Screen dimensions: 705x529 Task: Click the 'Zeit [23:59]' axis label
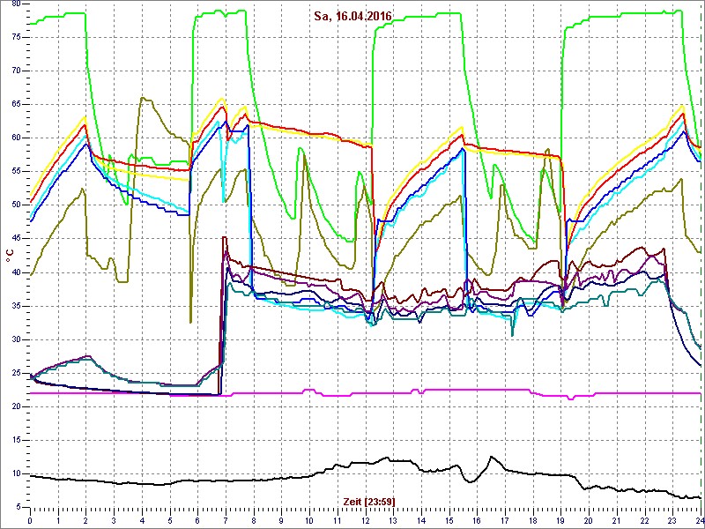pos(369,501)
